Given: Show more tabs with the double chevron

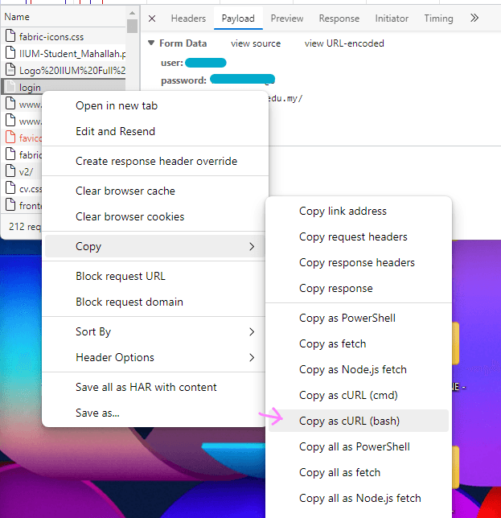Looking at the screenshot, I should tap(474, 18).
